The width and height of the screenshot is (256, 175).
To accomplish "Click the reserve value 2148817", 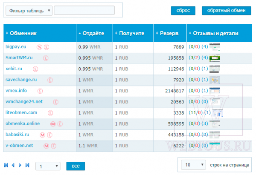I will coord(175,91).
